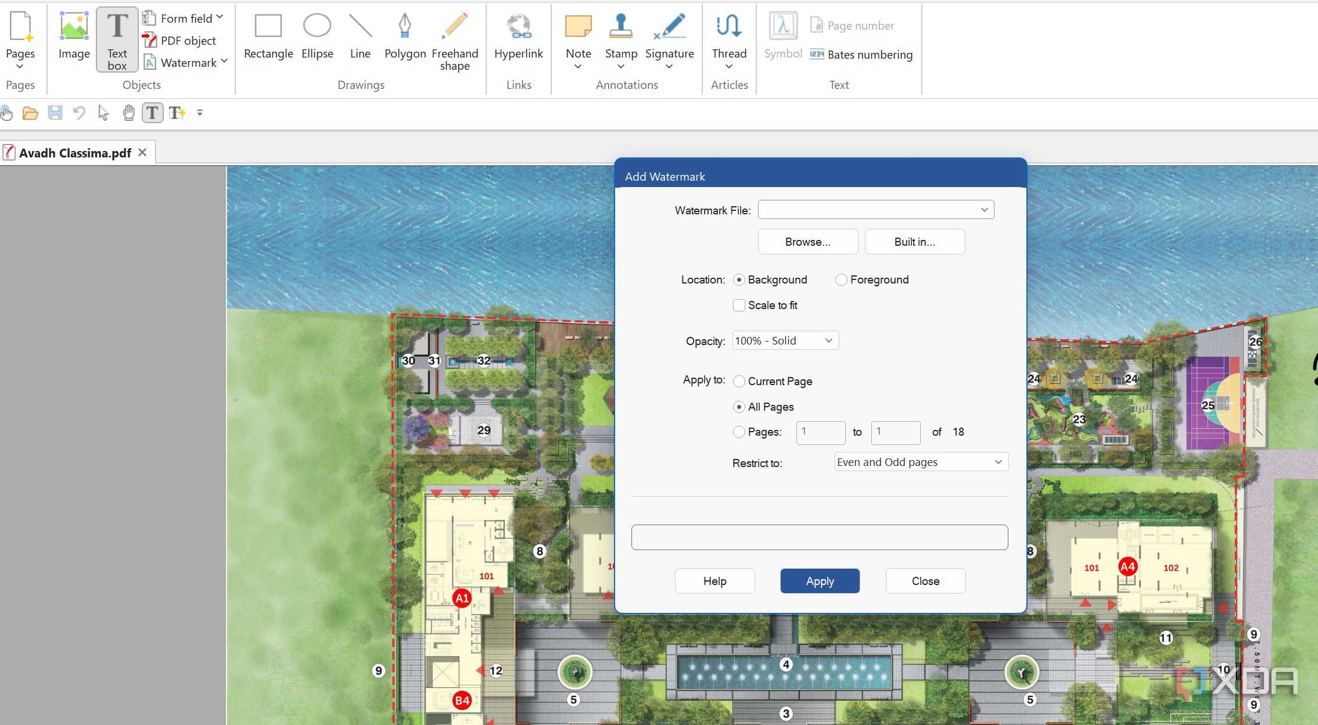Click the open folder quick-access icon

[30, 113]
